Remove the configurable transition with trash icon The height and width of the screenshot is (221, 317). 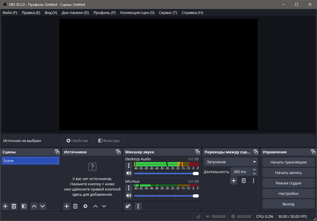(244, 181)
